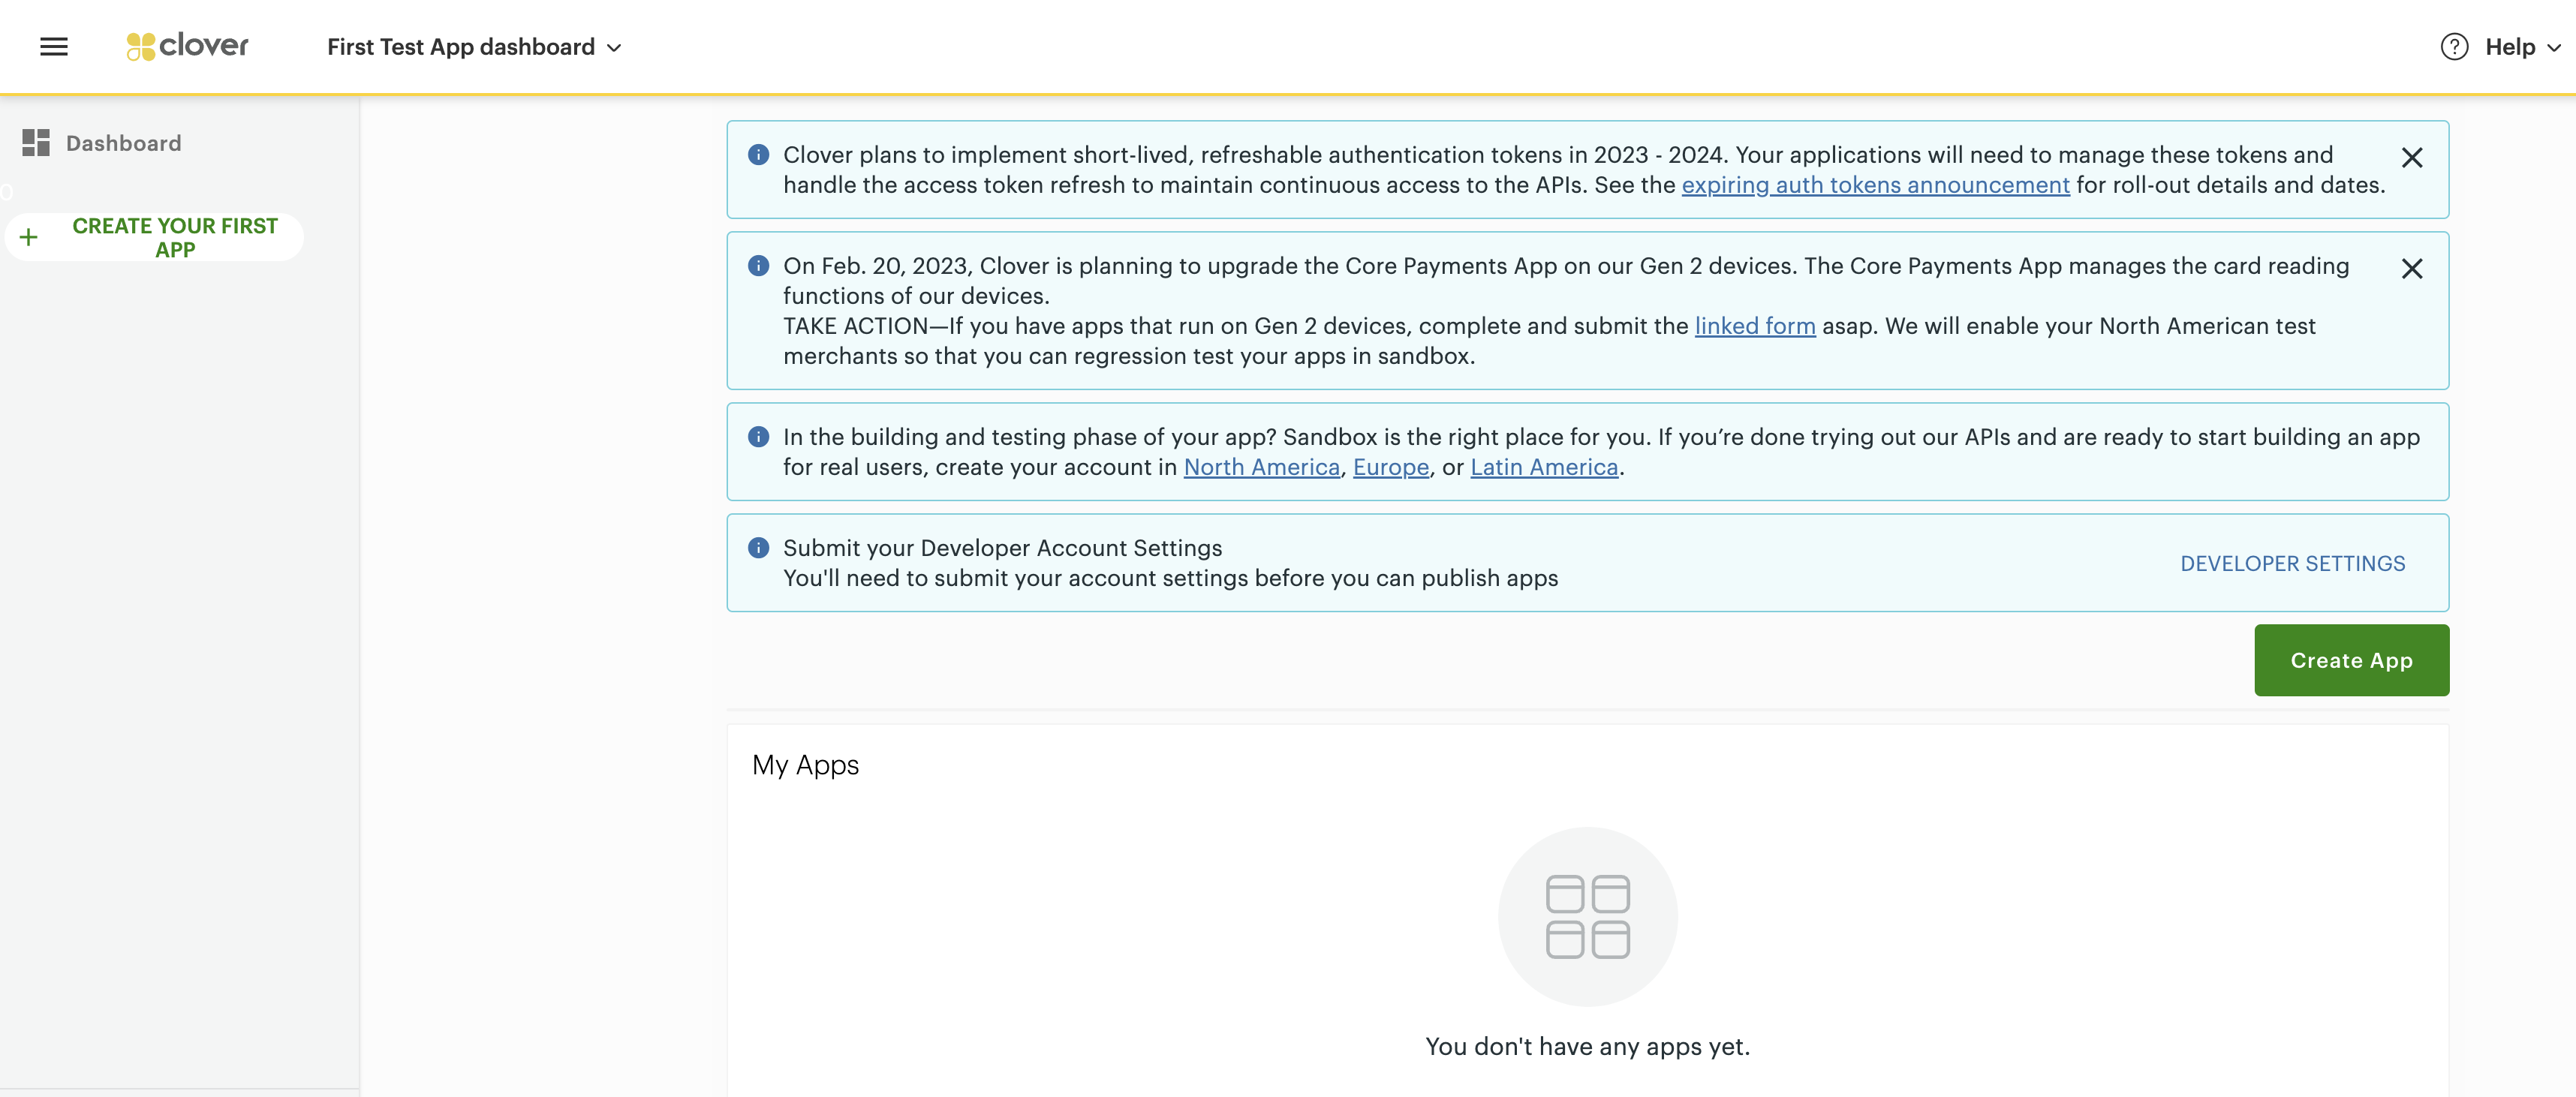Follow the Latin America account link
The width and height of the screenshot is (2576, 1097).
1543,467
